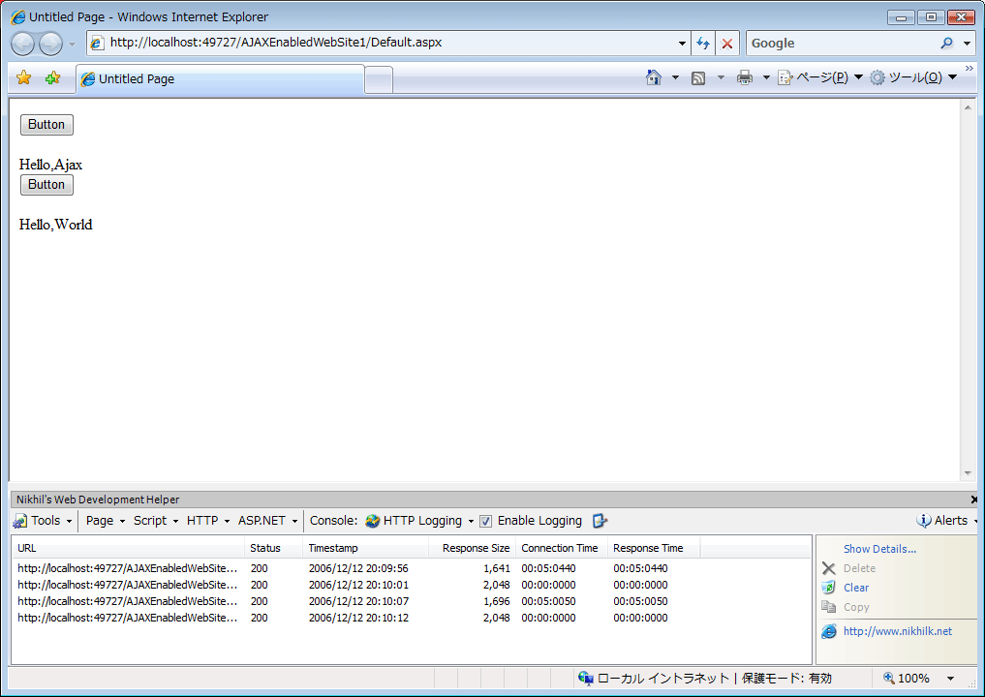Click the favorites star icon

point(23,76)
